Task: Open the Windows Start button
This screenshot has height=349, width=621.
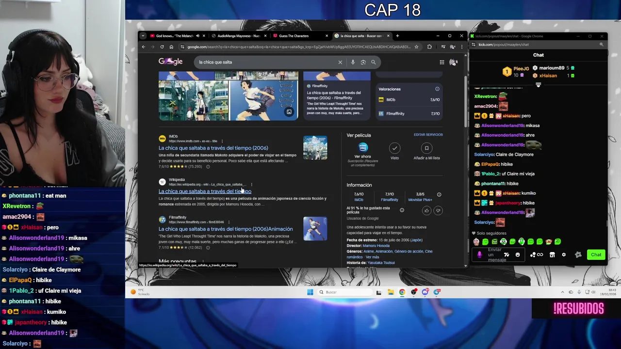Action: coord(310,292)
